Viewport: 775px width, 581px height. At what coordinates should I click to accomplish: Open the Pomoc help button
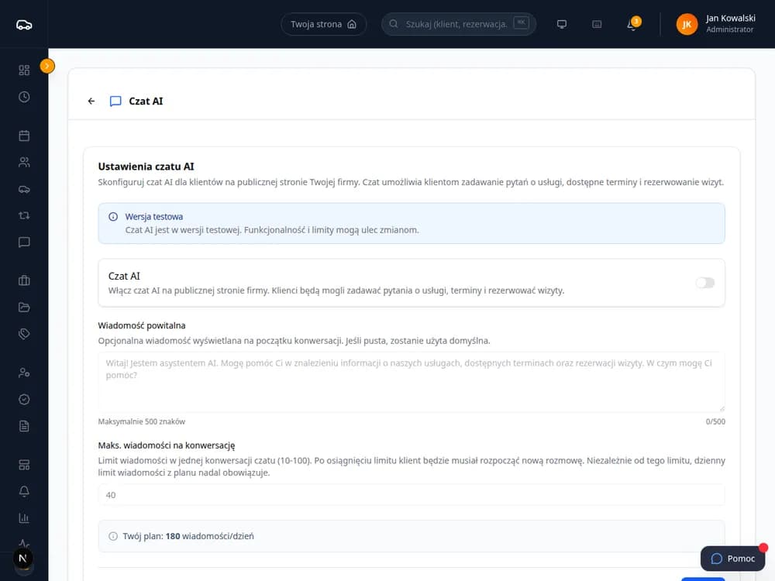click(x=732, y=559)
